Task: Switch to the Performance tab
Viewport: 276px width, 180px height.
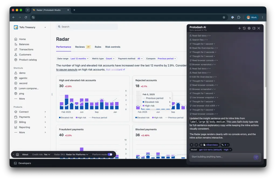Action: 64,47
